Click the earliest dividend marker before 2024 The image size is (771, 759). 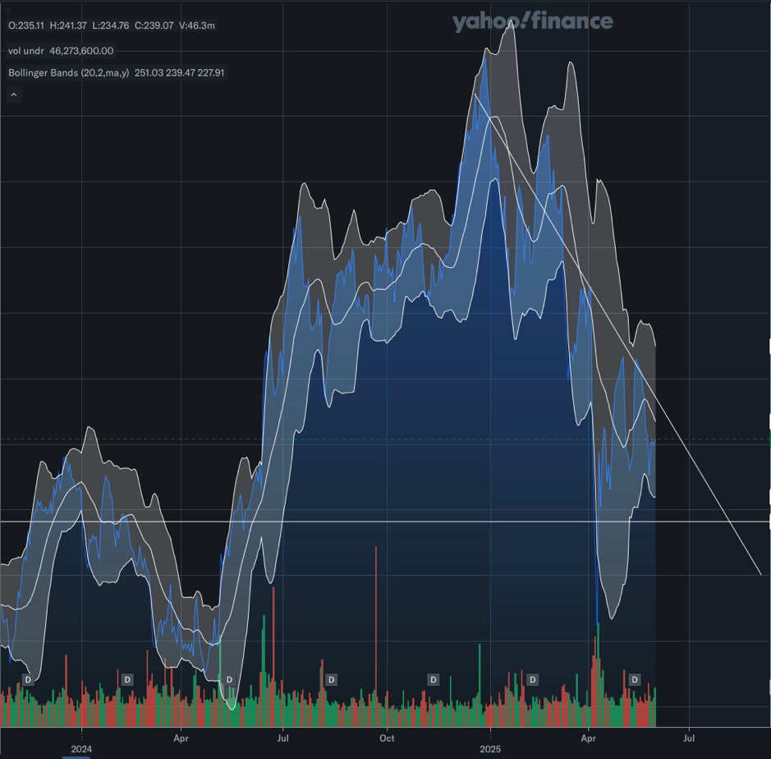pyautogui.click(x=27, y=679)
